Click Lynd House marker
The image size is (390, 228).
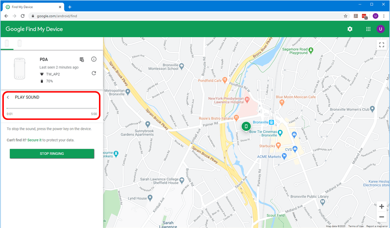pos(150,198)
